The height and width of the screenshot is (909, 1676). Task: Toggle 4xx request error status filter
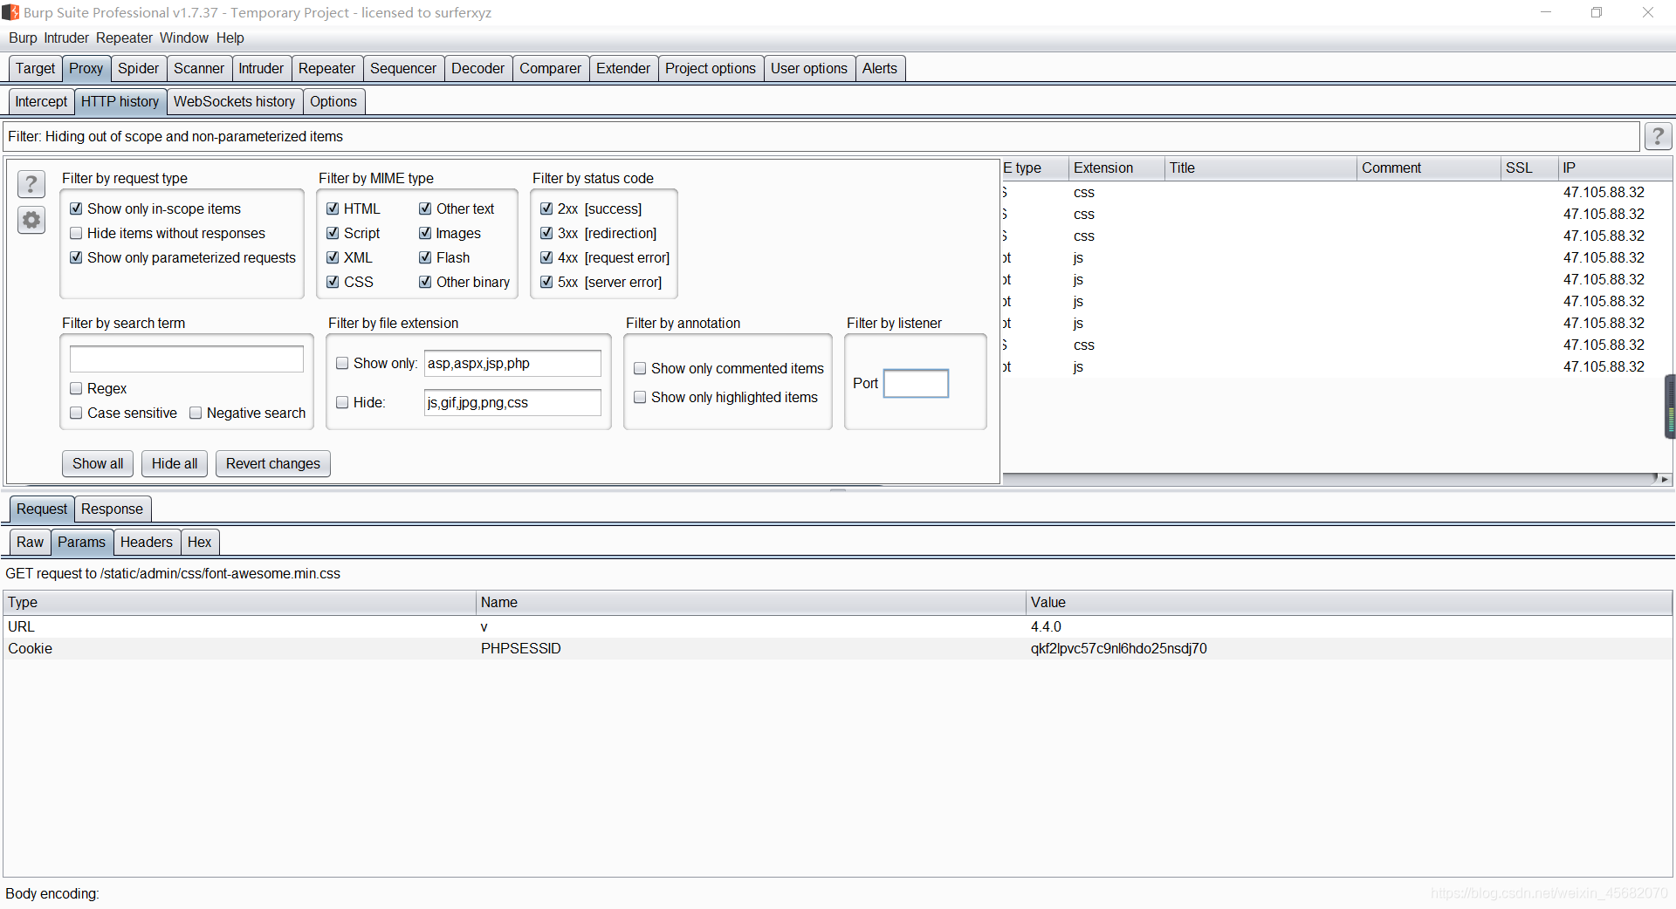(x=546, y=257)
